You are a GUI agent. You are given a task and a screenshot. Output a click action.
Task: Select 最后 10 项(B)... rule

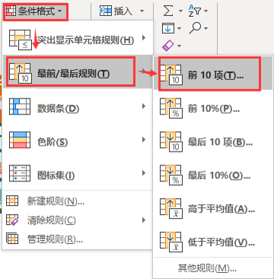coord(213,142)
